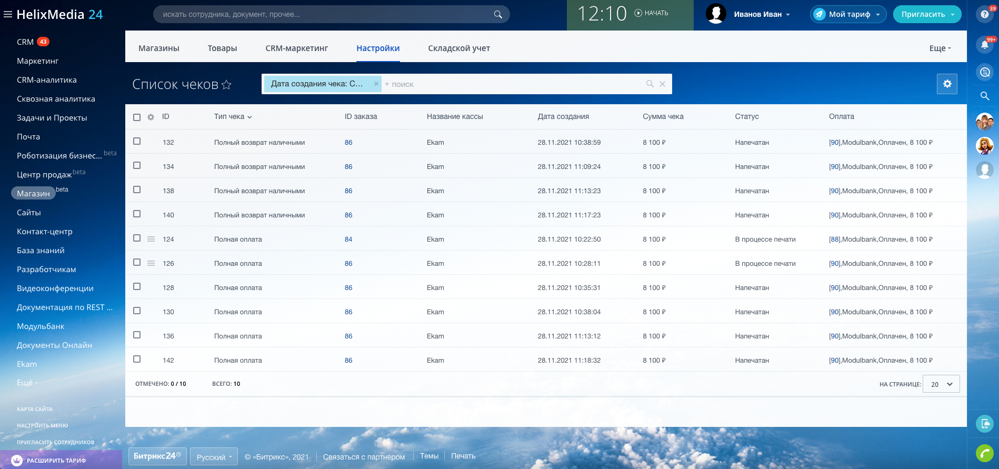
Task: Select the checkbox for receipt 132
Action: [x=137, y=141]
